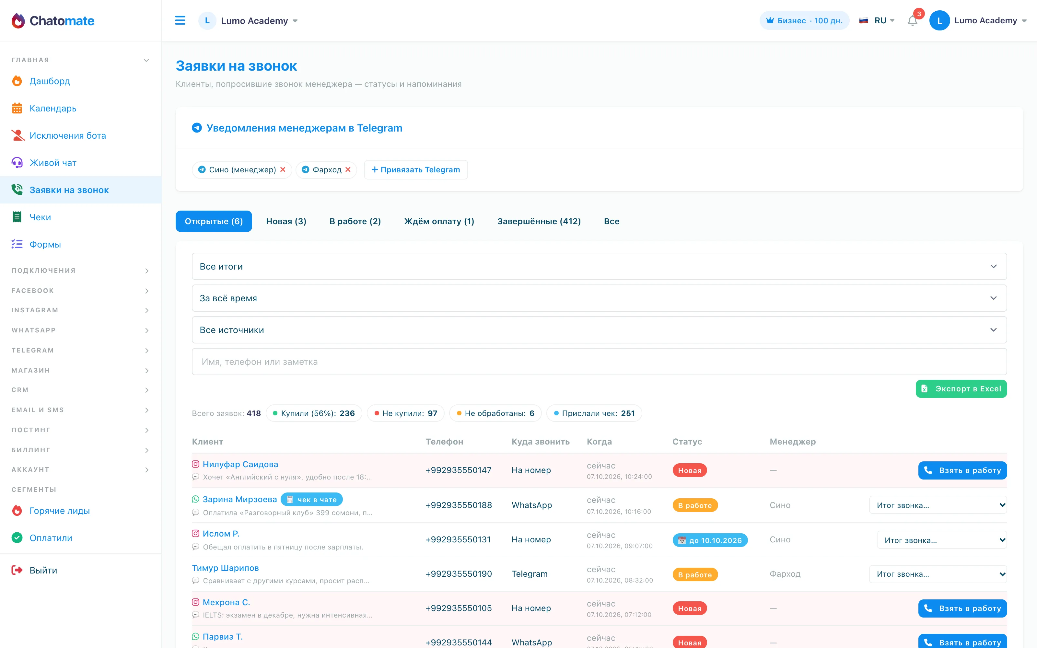The height and width of the screenshot is (648, 1037).
Task: Open client Тимур Шарипов link
Action: 226,568
